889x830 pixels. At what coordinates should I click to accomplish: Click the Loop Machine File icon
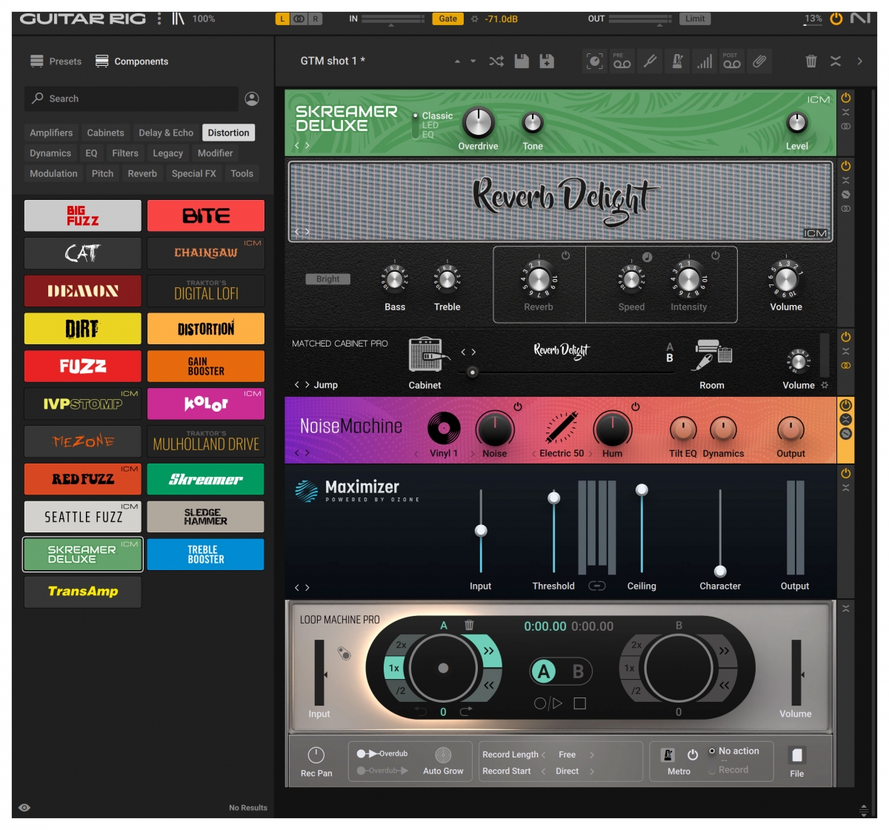(796, 755)
